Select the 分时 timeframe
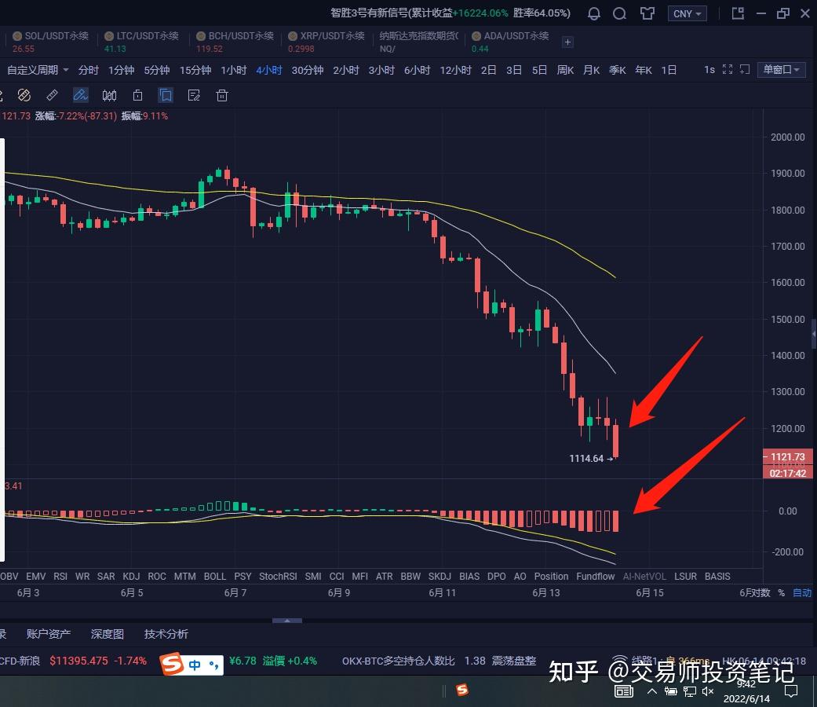The image size is (817, 707). (x=88, y=70)
